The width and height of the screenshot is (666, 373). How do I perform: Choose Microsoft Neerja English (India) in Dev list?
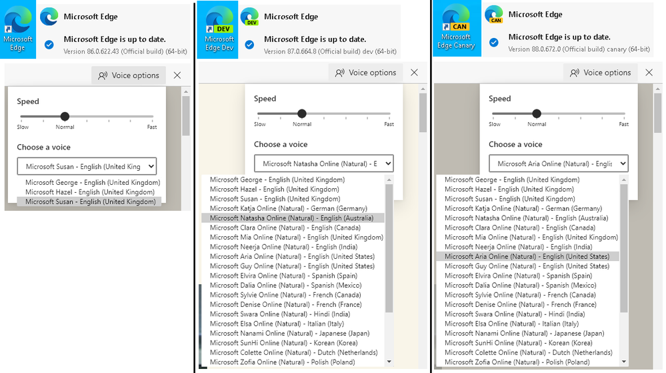293,247
